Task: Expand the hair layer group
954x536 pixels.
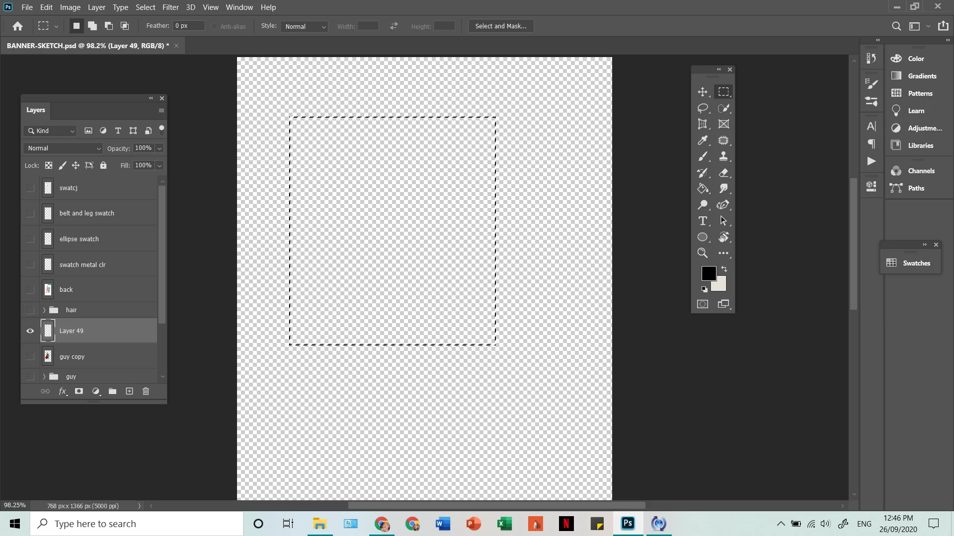Action: coord(44,310)
